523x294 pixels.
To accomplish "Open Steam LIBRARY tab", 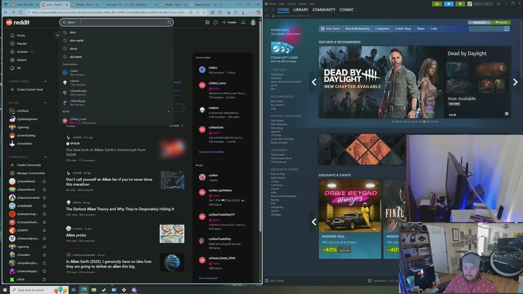I will 301,10.
